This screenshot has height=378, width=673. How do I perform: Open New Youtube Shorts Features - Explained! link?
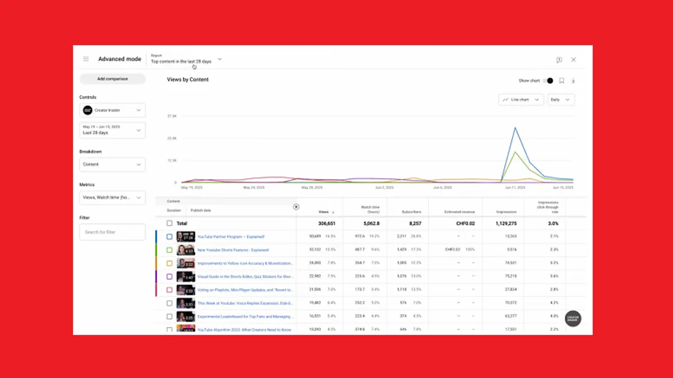click(233, 250)
